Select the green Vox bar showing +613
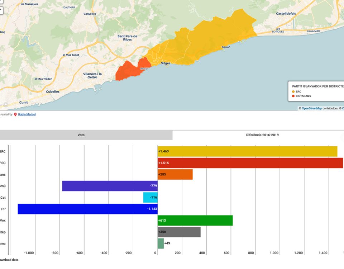 (195, 221)
